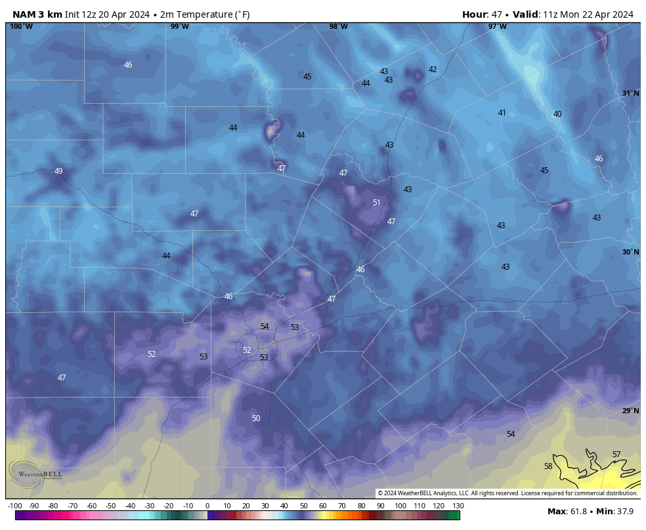Select the 49 degree temperature label
Screen dimensions: 646x530
click(x=58, y=171)
